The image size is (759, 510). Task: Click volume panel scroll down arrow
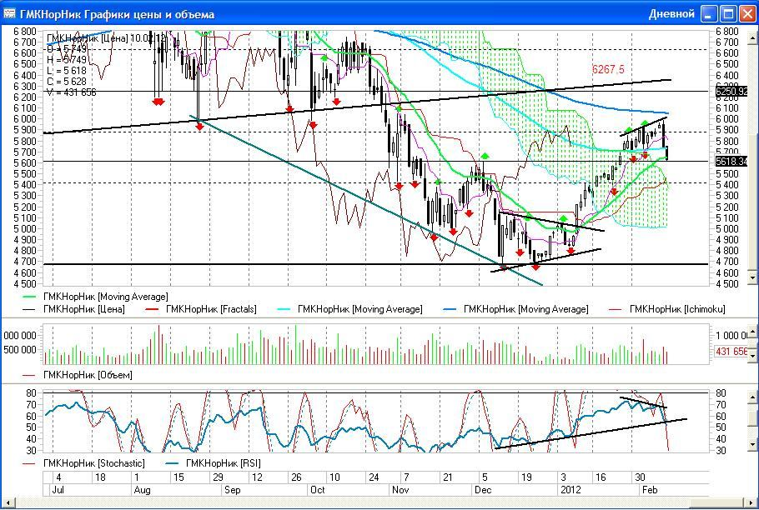pyautogui.click(x=754, y=357)
